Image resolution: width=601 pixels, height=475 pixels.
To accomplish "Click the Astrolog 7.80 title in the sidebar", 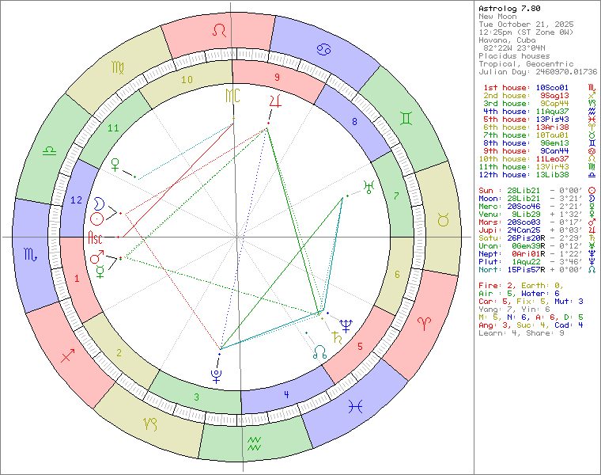I will (509, 8).
